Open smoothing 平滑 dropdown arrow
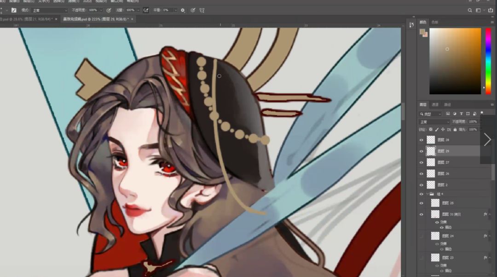Image resolution: width=497 pixels, height=277 pixels. pos(175,10)
